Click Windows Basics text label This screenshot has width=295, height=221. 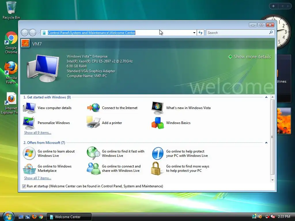178,123
